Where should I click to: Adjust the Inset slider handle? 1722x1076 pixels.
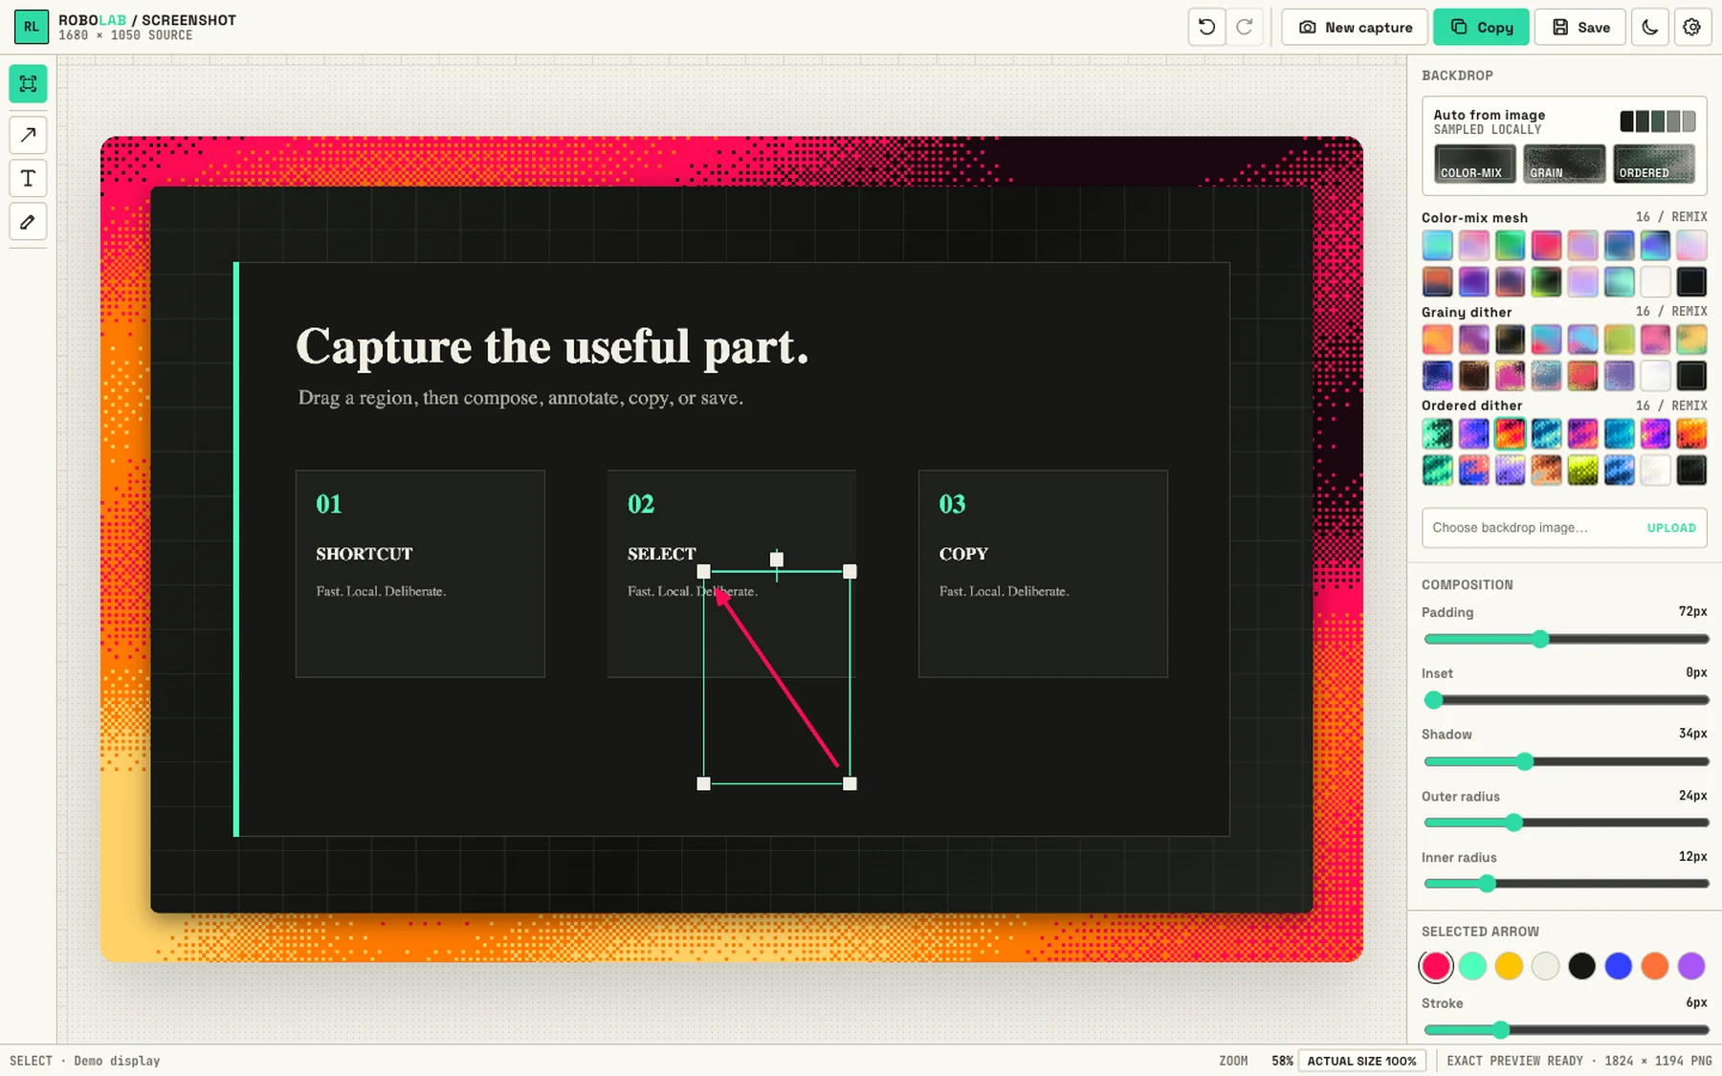tap(1433, 700)
